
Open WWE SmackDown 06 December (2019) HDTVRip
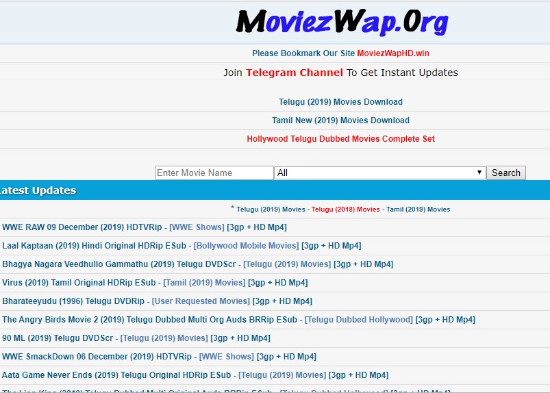97,357
